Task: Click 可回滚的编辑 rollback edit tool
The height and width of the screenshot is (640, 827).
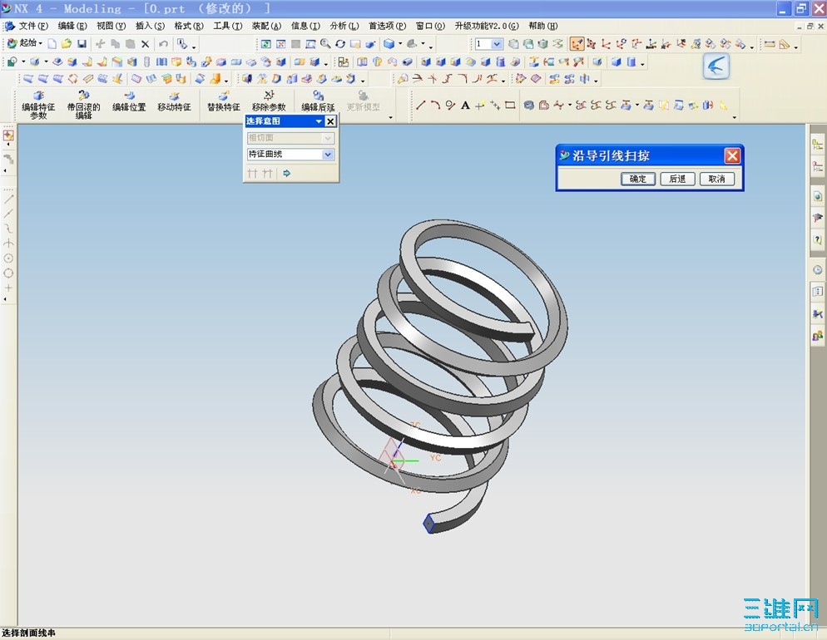Action: [x=83, y=104]
